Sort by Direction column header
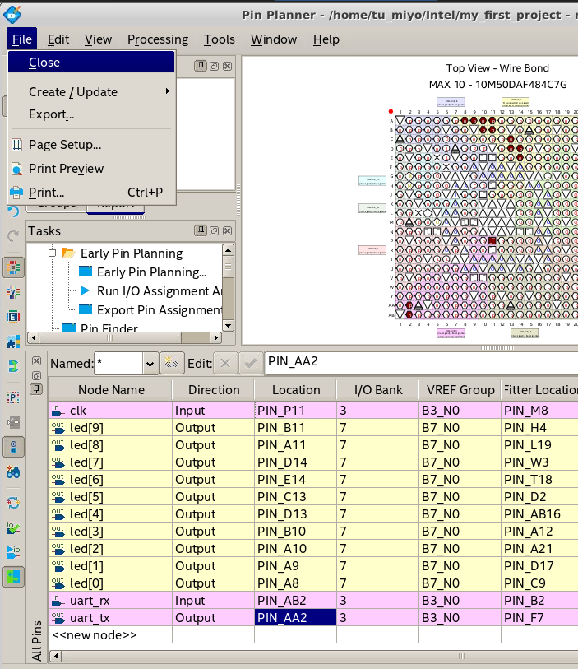This screenshot has width=578, height=669. (214, 389)
